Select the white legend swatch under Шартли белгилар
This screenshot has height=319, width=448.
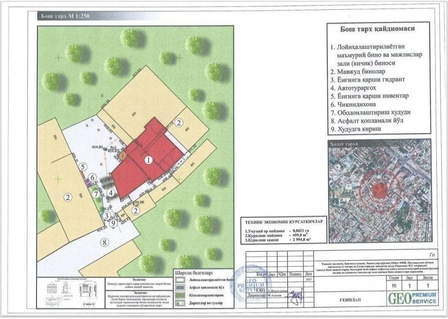tap(180, 280)
